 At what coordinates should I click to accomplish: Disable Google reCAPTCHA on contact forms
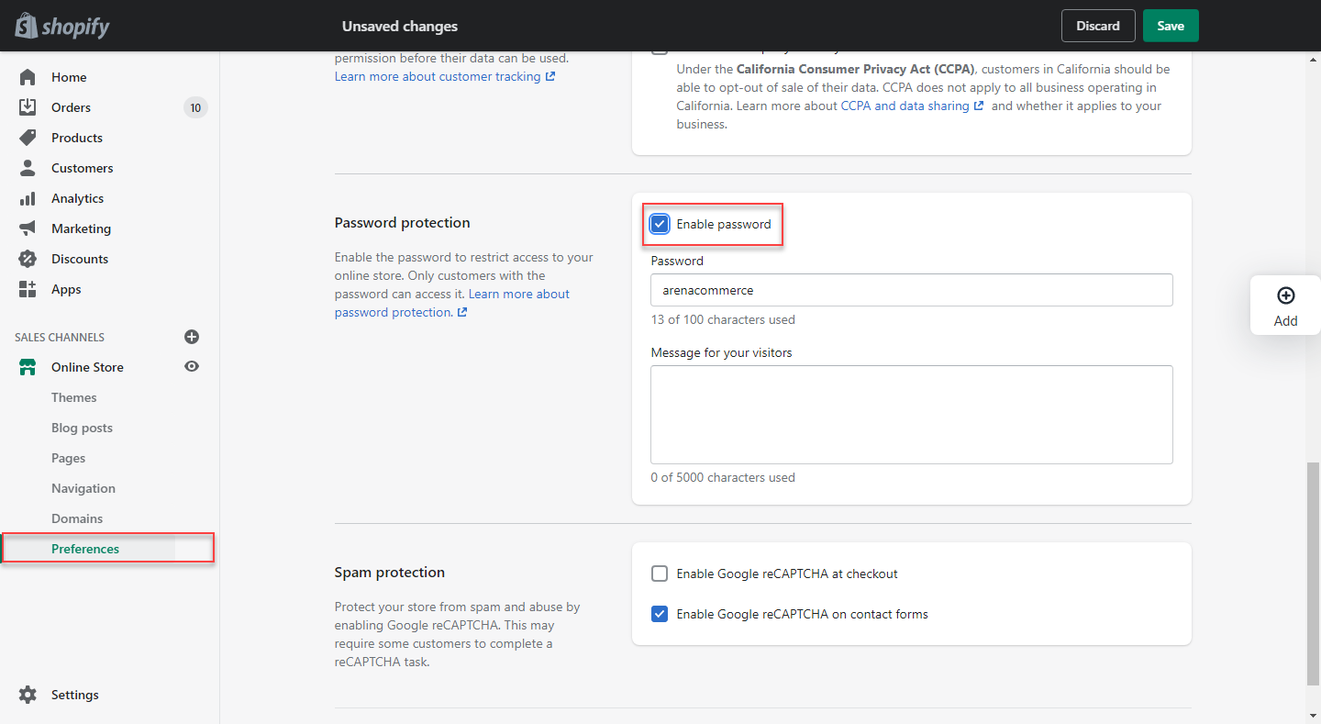(x=660, y=614)
